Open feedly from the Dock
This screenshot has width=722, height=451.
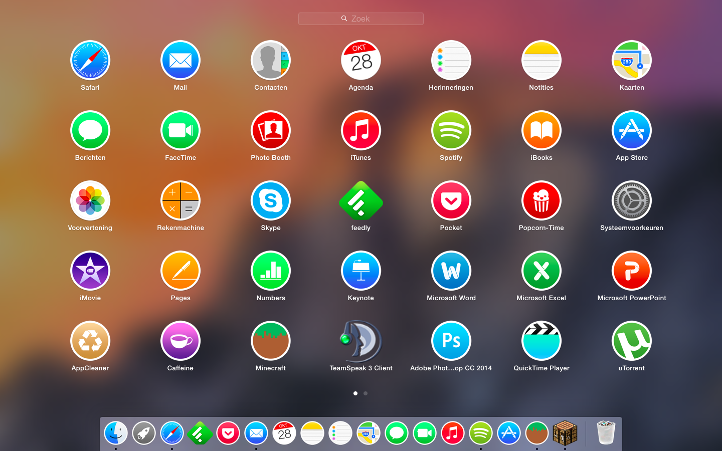click(200, 433)
